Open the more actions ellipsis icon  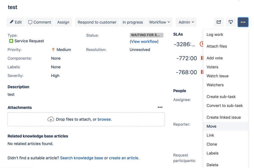point(243,22)
